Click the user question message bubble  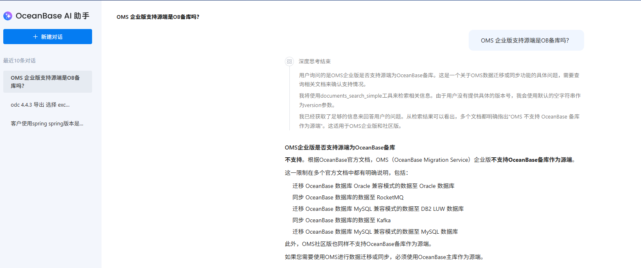pos(526,40)
